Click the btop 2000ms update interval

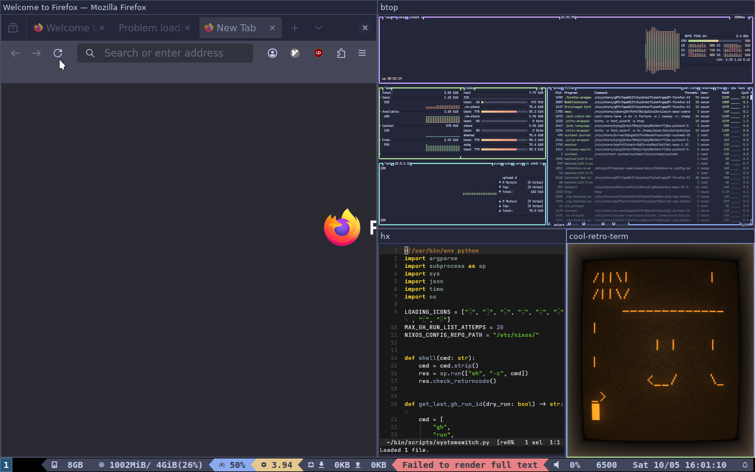click(x=738, y=17)
